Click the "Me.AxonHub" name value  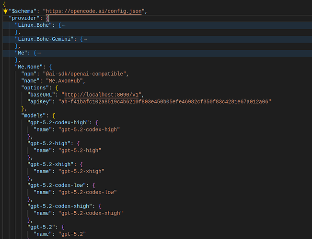(64, 81)
